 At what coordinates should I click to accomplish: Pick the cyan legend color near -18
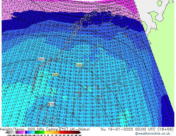34,133
